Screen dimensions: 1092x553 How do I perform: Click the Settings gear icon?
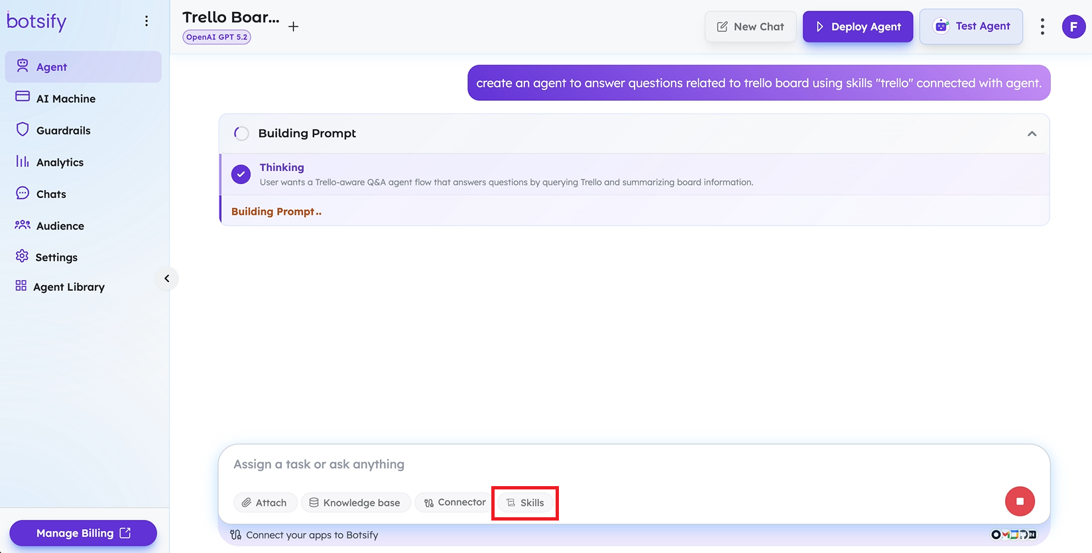22,256
